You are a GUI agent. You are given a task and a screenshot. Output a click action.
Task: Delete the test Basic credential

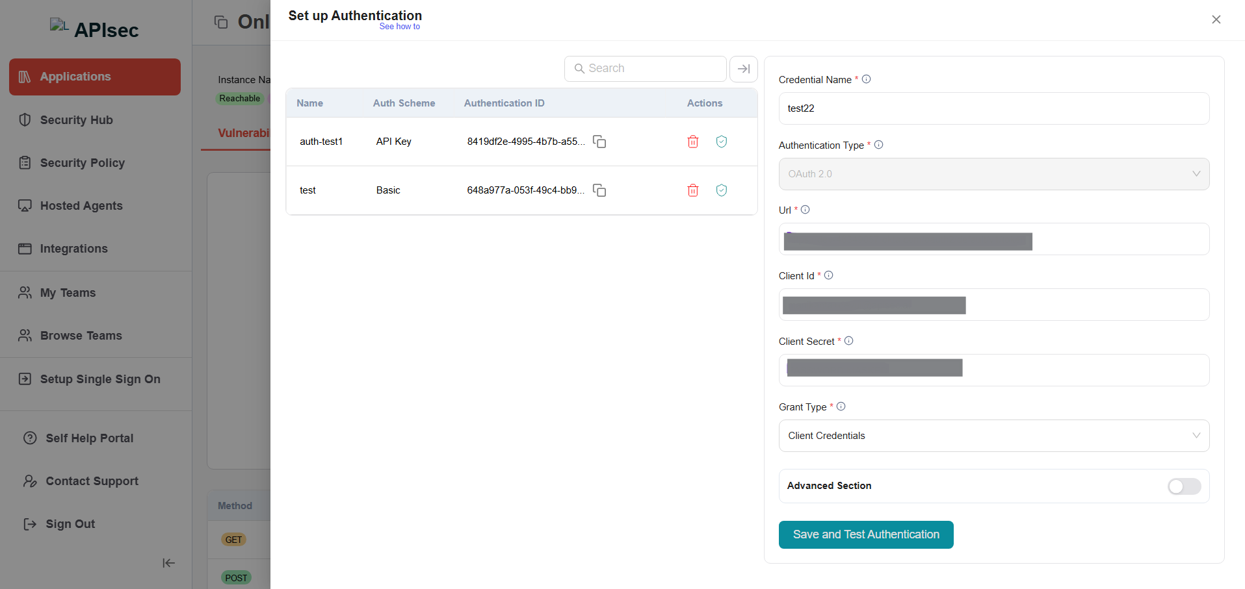(692, 190)
